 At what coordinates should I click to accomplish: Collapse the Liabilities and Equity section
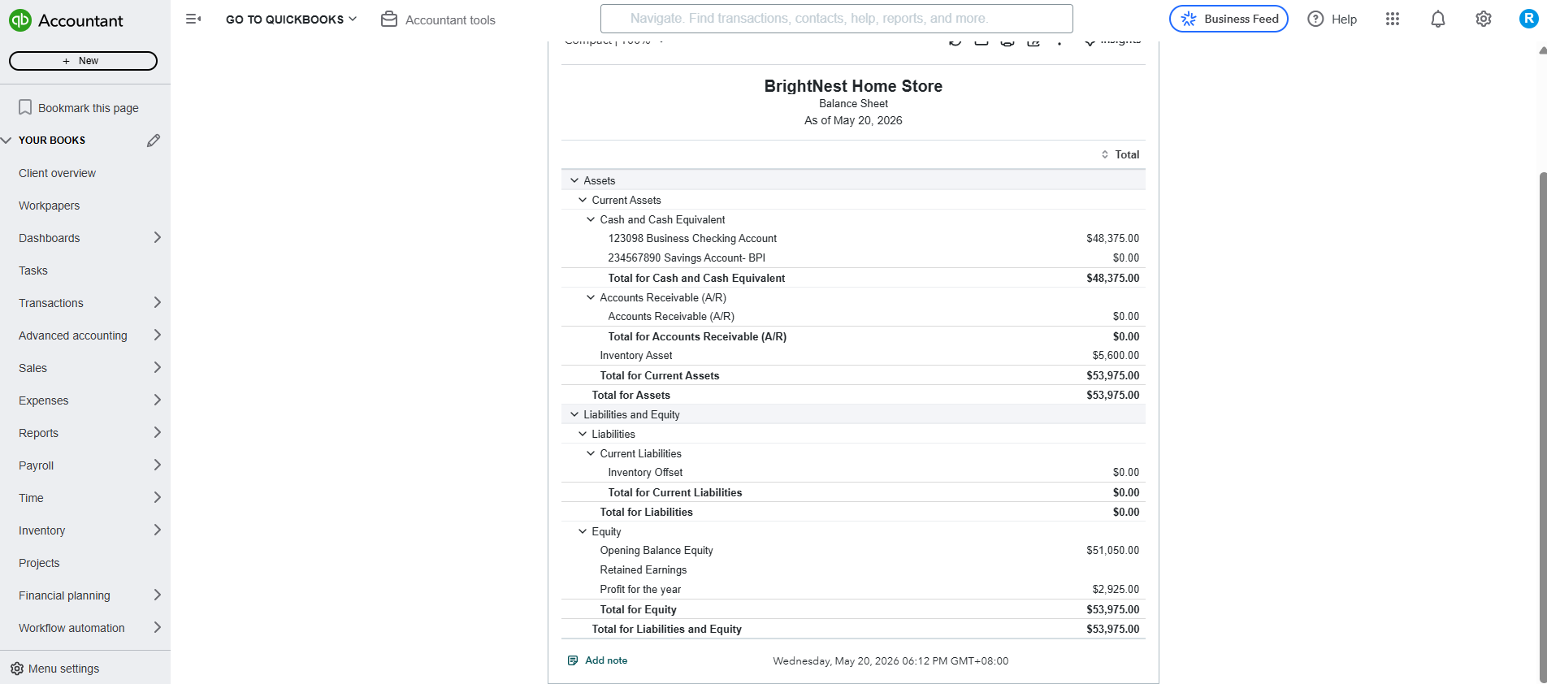pos(574,414)
